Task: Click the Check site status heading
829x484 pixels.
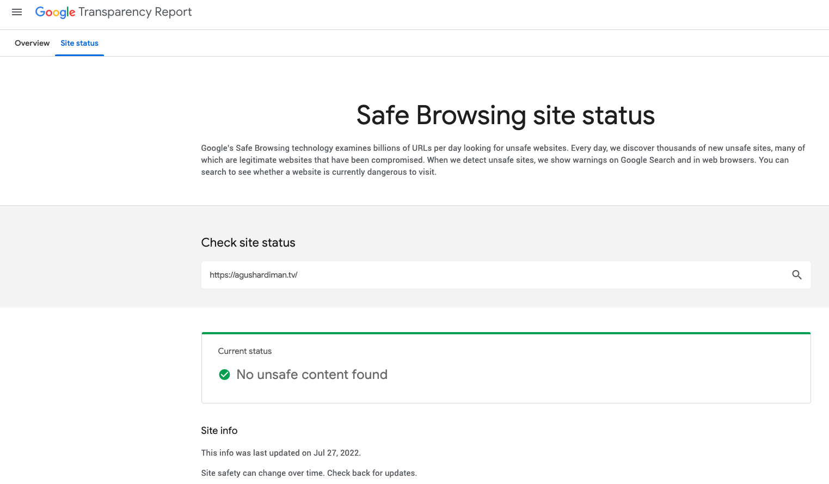Action: (x=248, y=243)
